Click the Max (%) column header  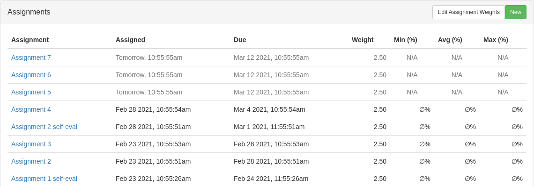pyautogui.click(x=496, y=40)
